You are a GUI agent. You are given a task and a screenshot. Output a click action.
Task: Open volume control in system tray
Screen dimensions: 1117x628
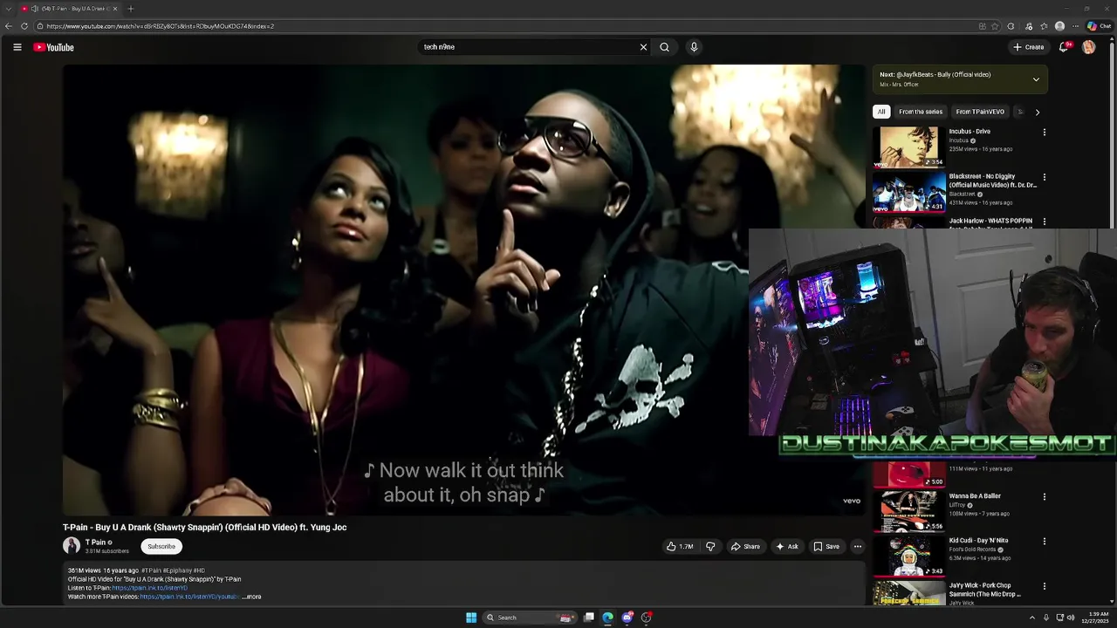[x=1072, y=618]
